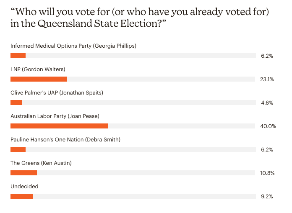Click the orange LNP result bar
The width and height of the screenshot is (292, 213).
[x=39, y=79]
